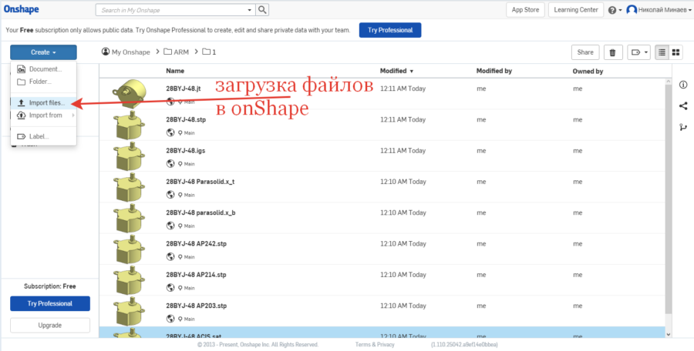This screenshot has height=351, width=694.
Task: Open the help question mark menu
Action: point(615,10)
